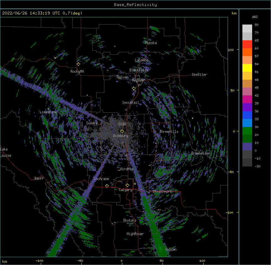This screenshot has width=271, height=265.
Task: Click the km unit label at top right
Action: tap(234, 13)
